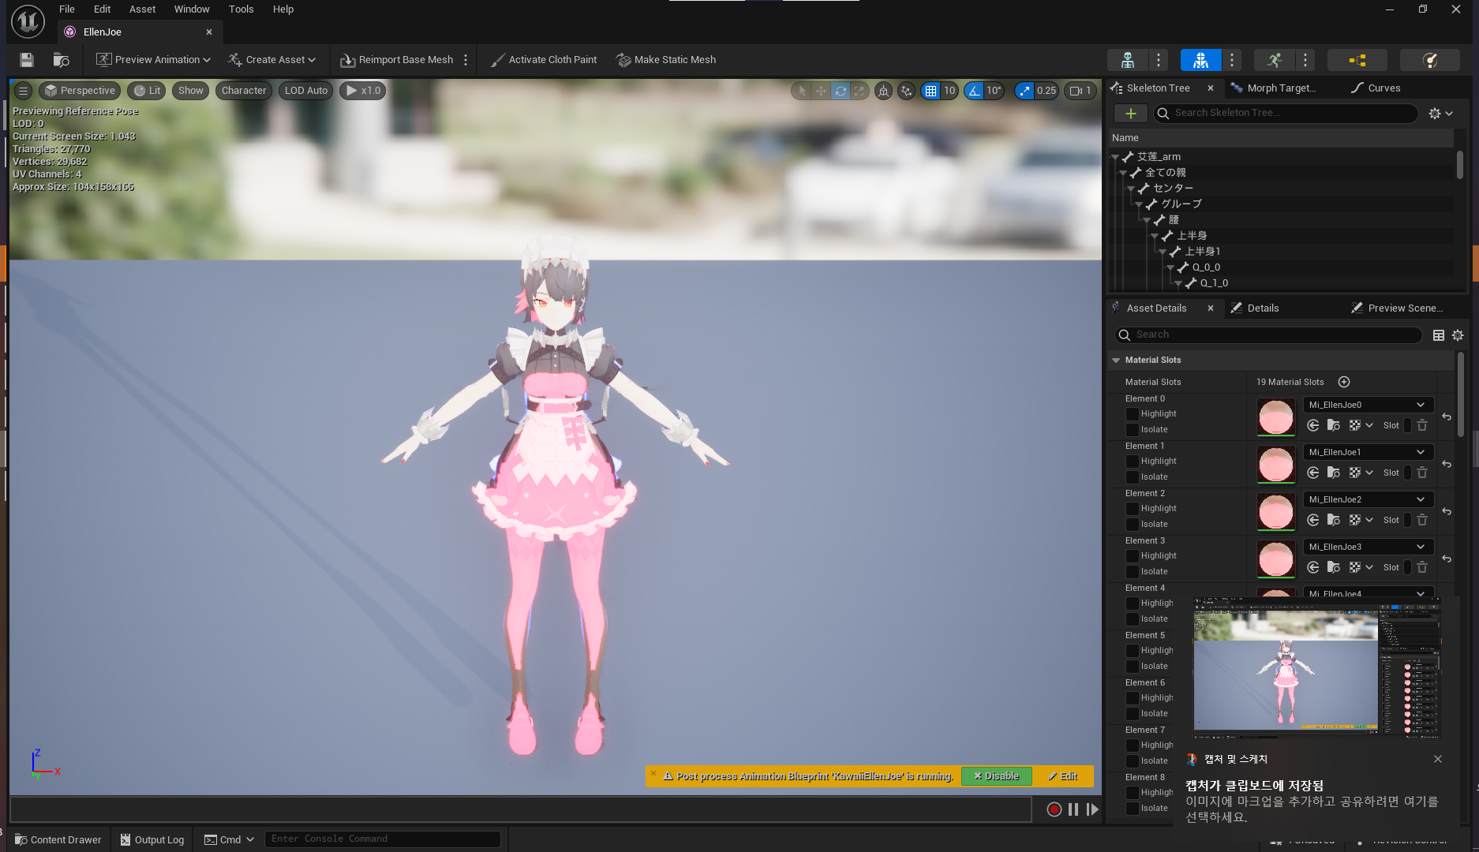Collapse the Material Slots section
The image size is (1479, 852).
point(1116,361)
